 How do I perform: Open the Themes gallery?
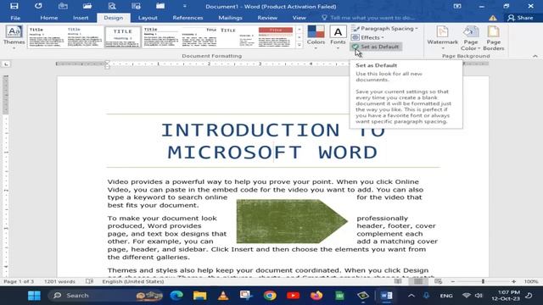coord(14,37)
